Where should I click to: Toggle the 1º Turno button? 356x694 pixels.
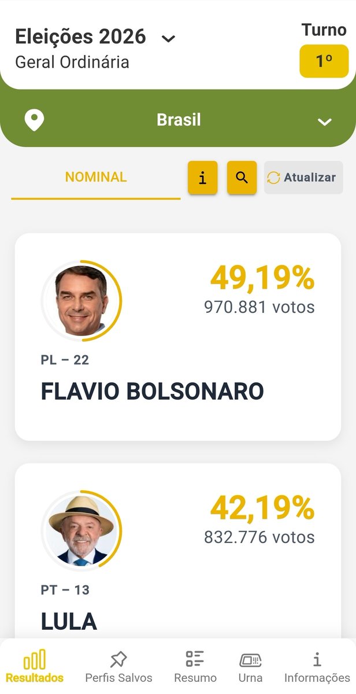pos(324,61)
